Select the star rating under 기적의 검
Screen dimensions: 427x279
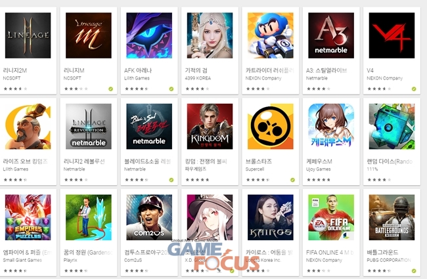click(x=197, y=89)
